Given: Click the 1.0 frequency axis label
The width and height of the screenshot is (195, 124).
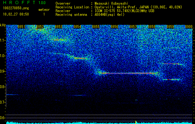Looking at the screenshot, I should point(3,56).
